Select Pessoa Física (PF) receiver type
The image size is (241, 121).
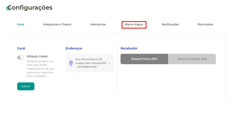(x=144, y=59)
